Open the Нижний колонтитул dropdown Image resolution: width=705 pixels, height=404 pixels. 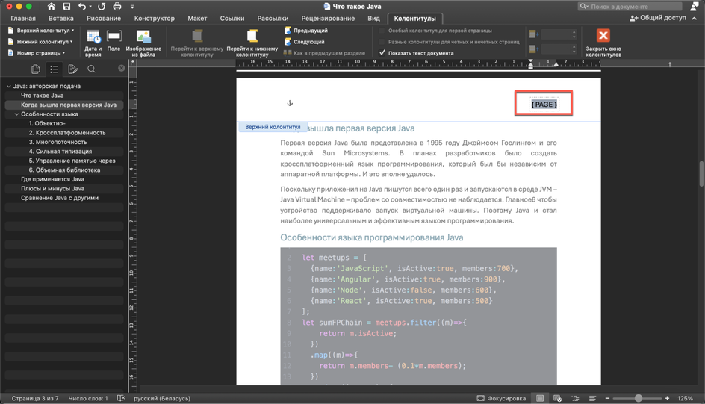[40, 42]
